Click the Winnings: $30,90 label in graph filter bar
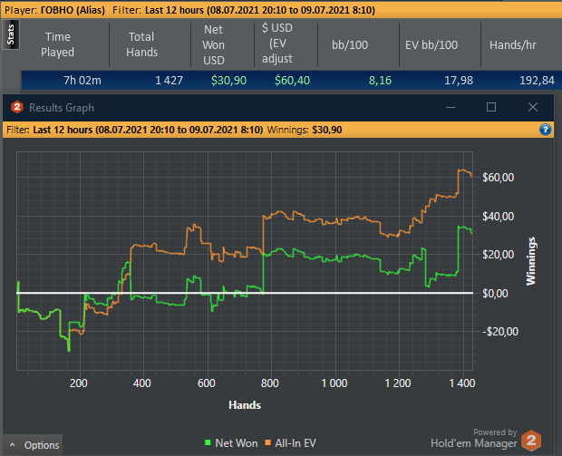The width and height of the screenshot is (562, 456). click(305, 130)
